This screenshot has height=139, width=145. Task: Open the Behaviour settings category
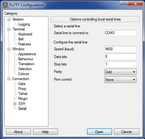click(x=26, y=59)
